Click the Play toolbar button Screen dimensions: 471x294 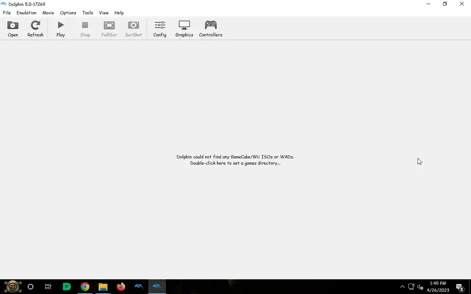(61, 29)
